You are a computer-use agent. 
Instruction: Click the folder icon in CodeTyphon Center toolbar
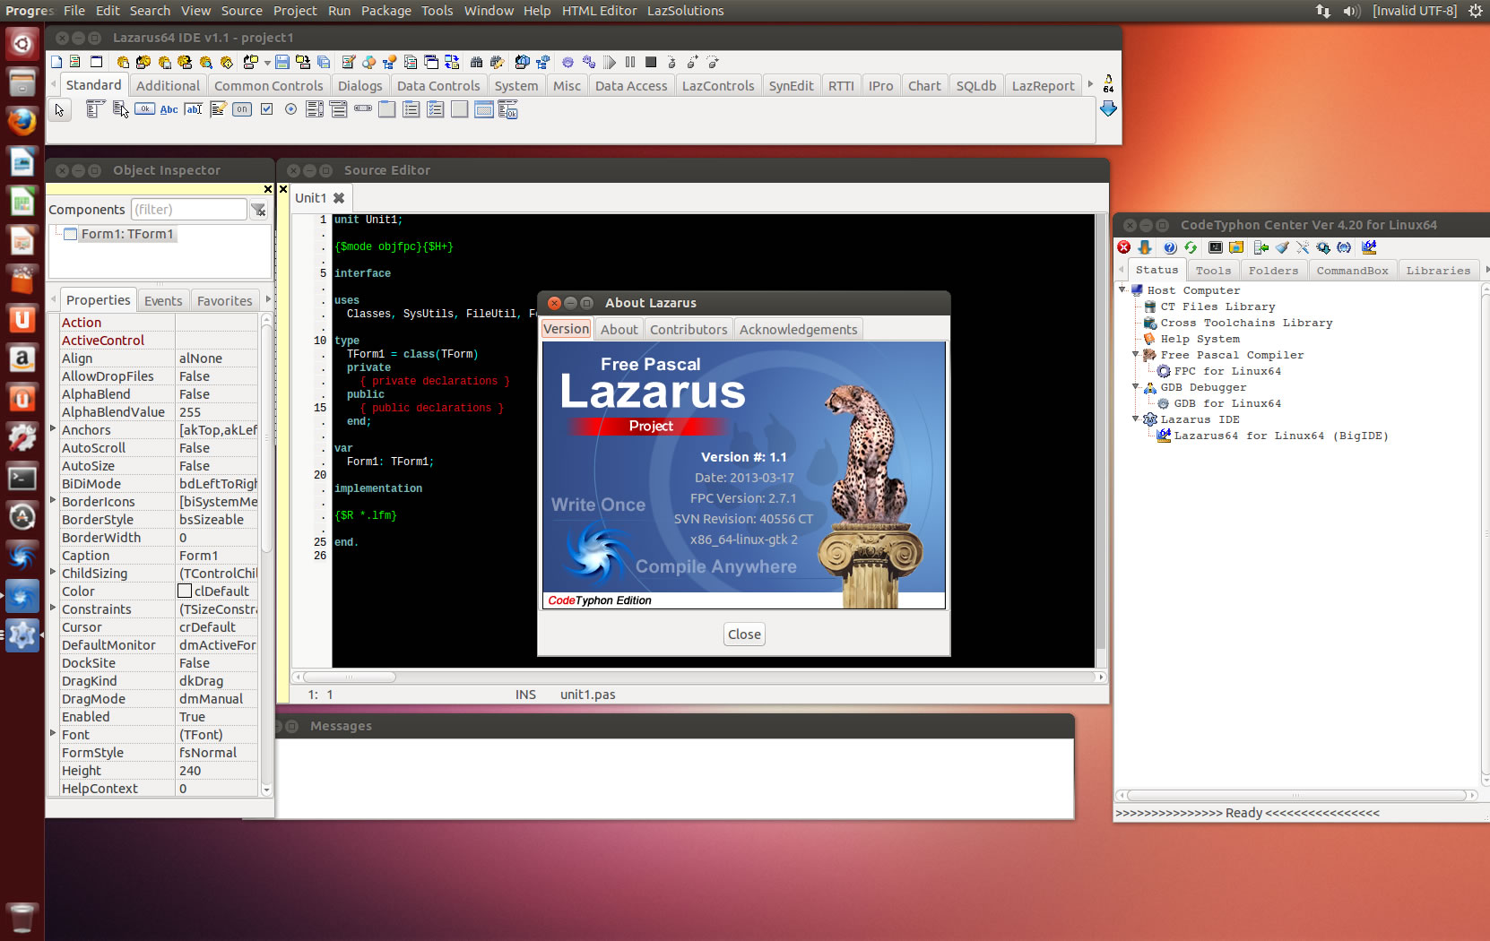tap(1236, 247)
